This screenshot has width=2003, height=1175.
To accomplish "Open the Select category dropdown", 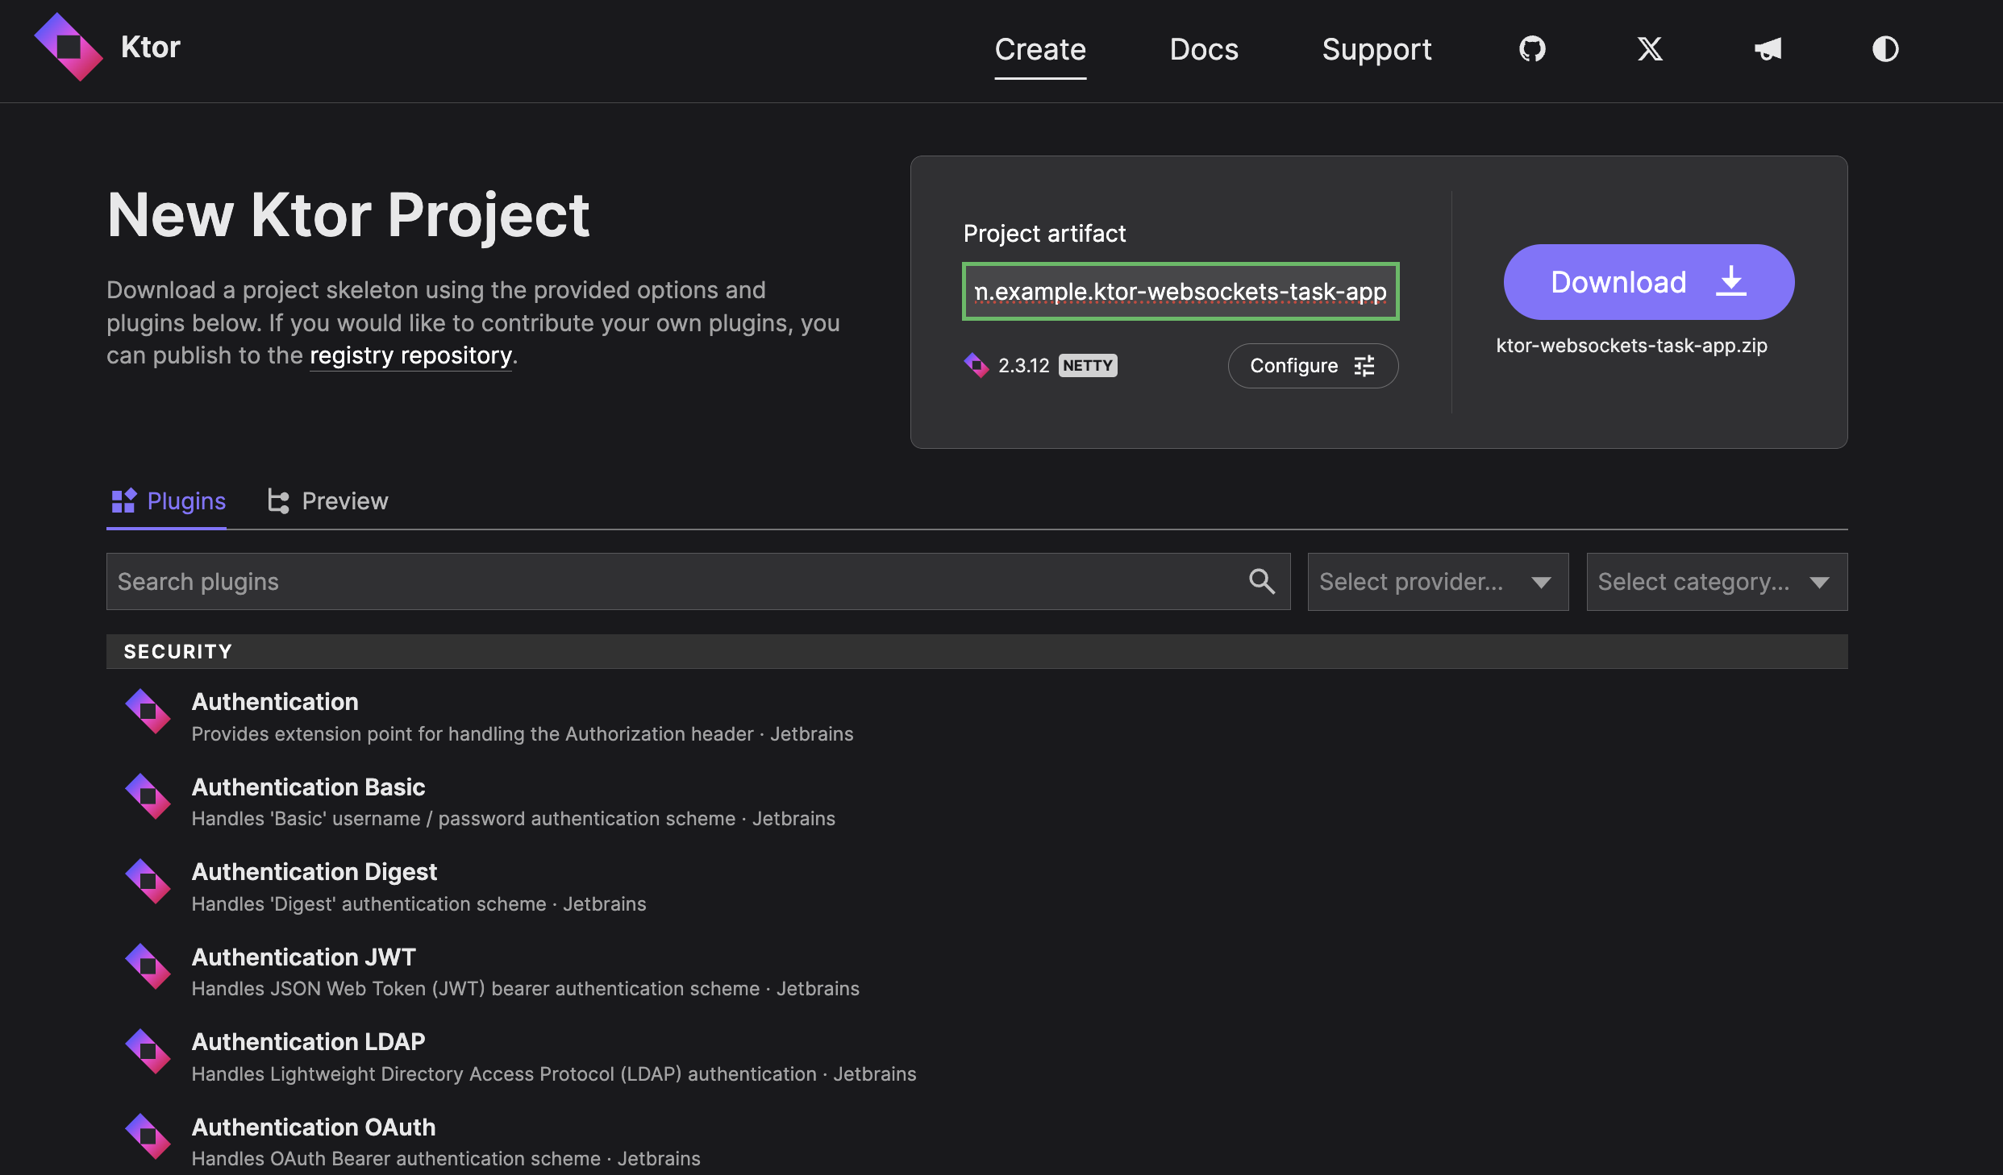I will click(1717, 582).
